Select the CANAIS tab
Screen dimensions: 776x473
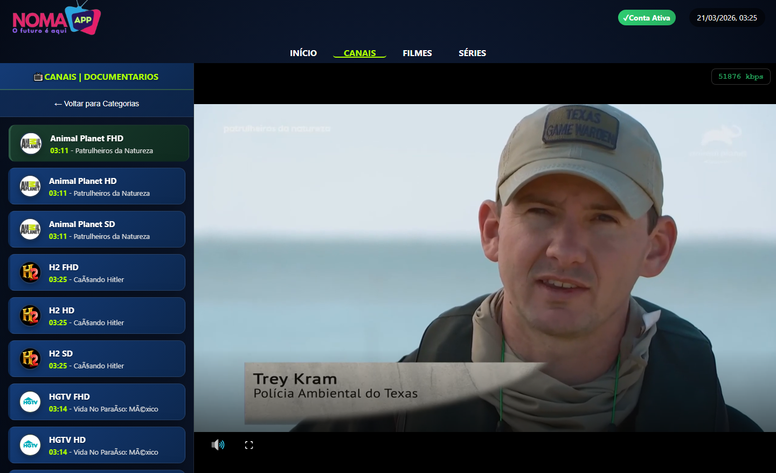tap(359, 53)
